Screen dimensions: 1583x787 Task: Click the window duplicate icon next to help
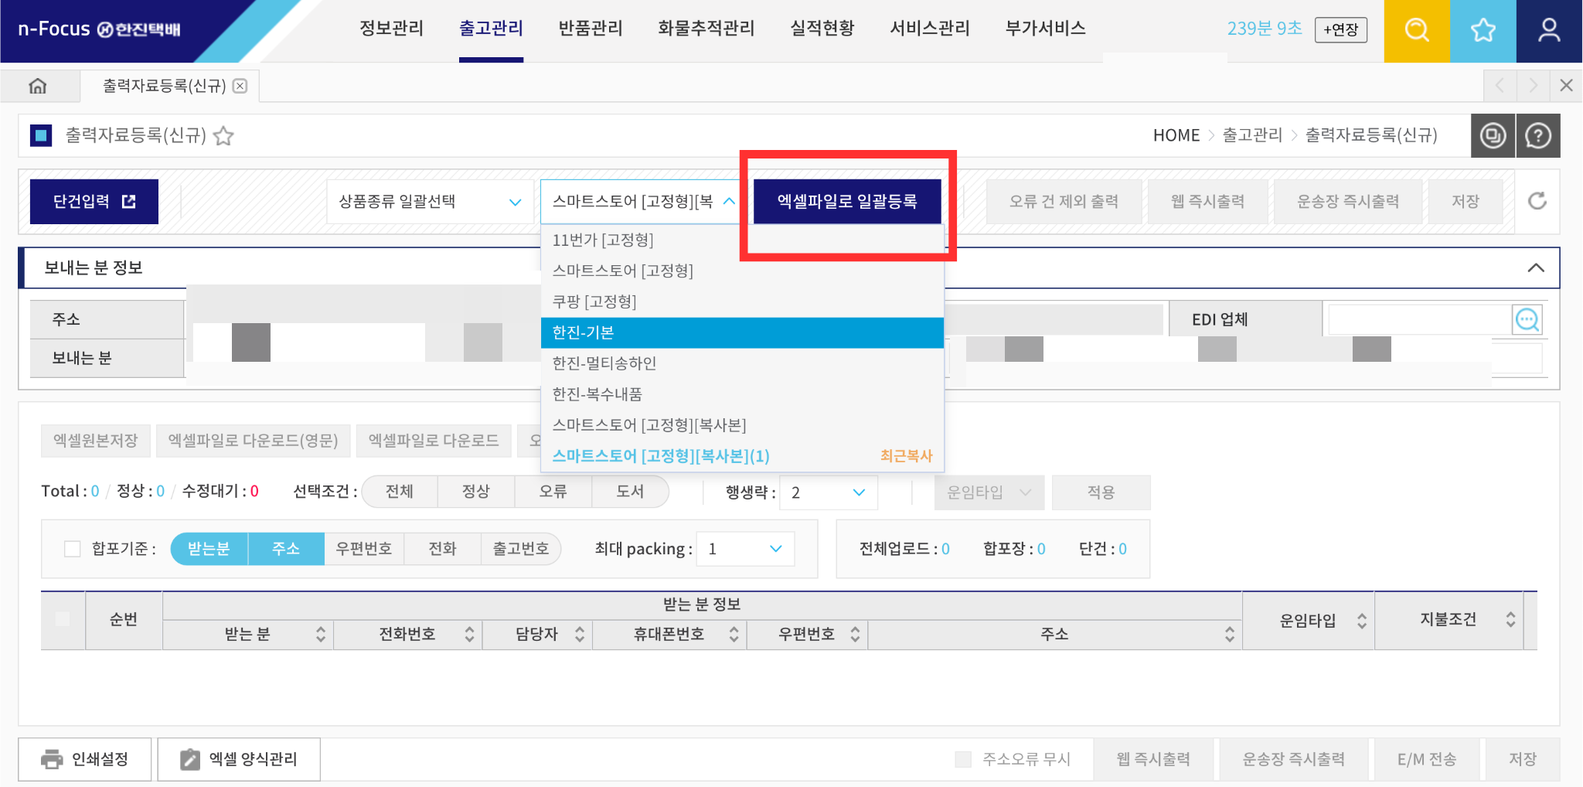coord(1493,136)
